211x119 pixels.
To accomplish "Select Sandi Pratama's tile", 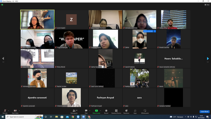I will click(139, 59).
